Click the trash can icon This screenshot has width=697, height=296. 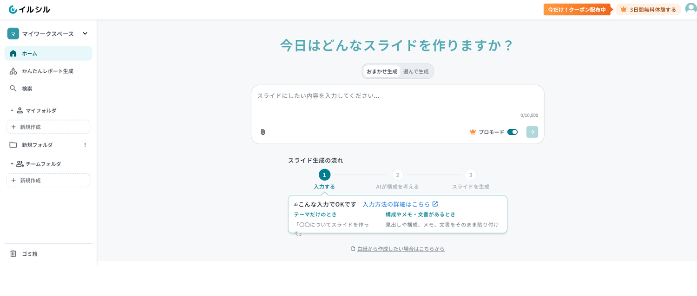coord(13,253)
